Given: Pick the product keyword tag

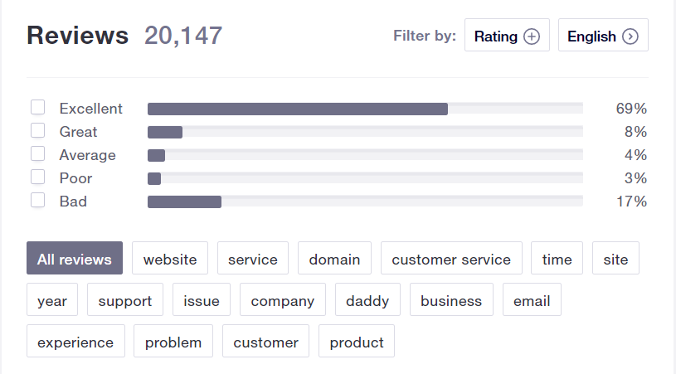Looking at the screenshot, I should [x=357, y=342].
